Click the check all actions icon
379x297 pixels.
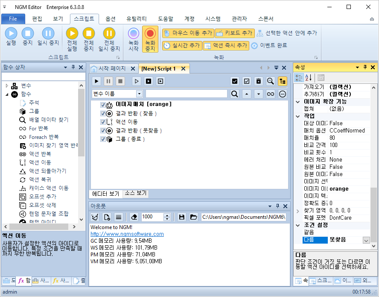(x=234, y=81)
